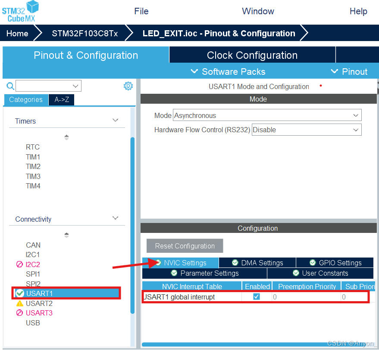Expand the Pinout menu
Screen dimensions: 379x350
[349, 72]
